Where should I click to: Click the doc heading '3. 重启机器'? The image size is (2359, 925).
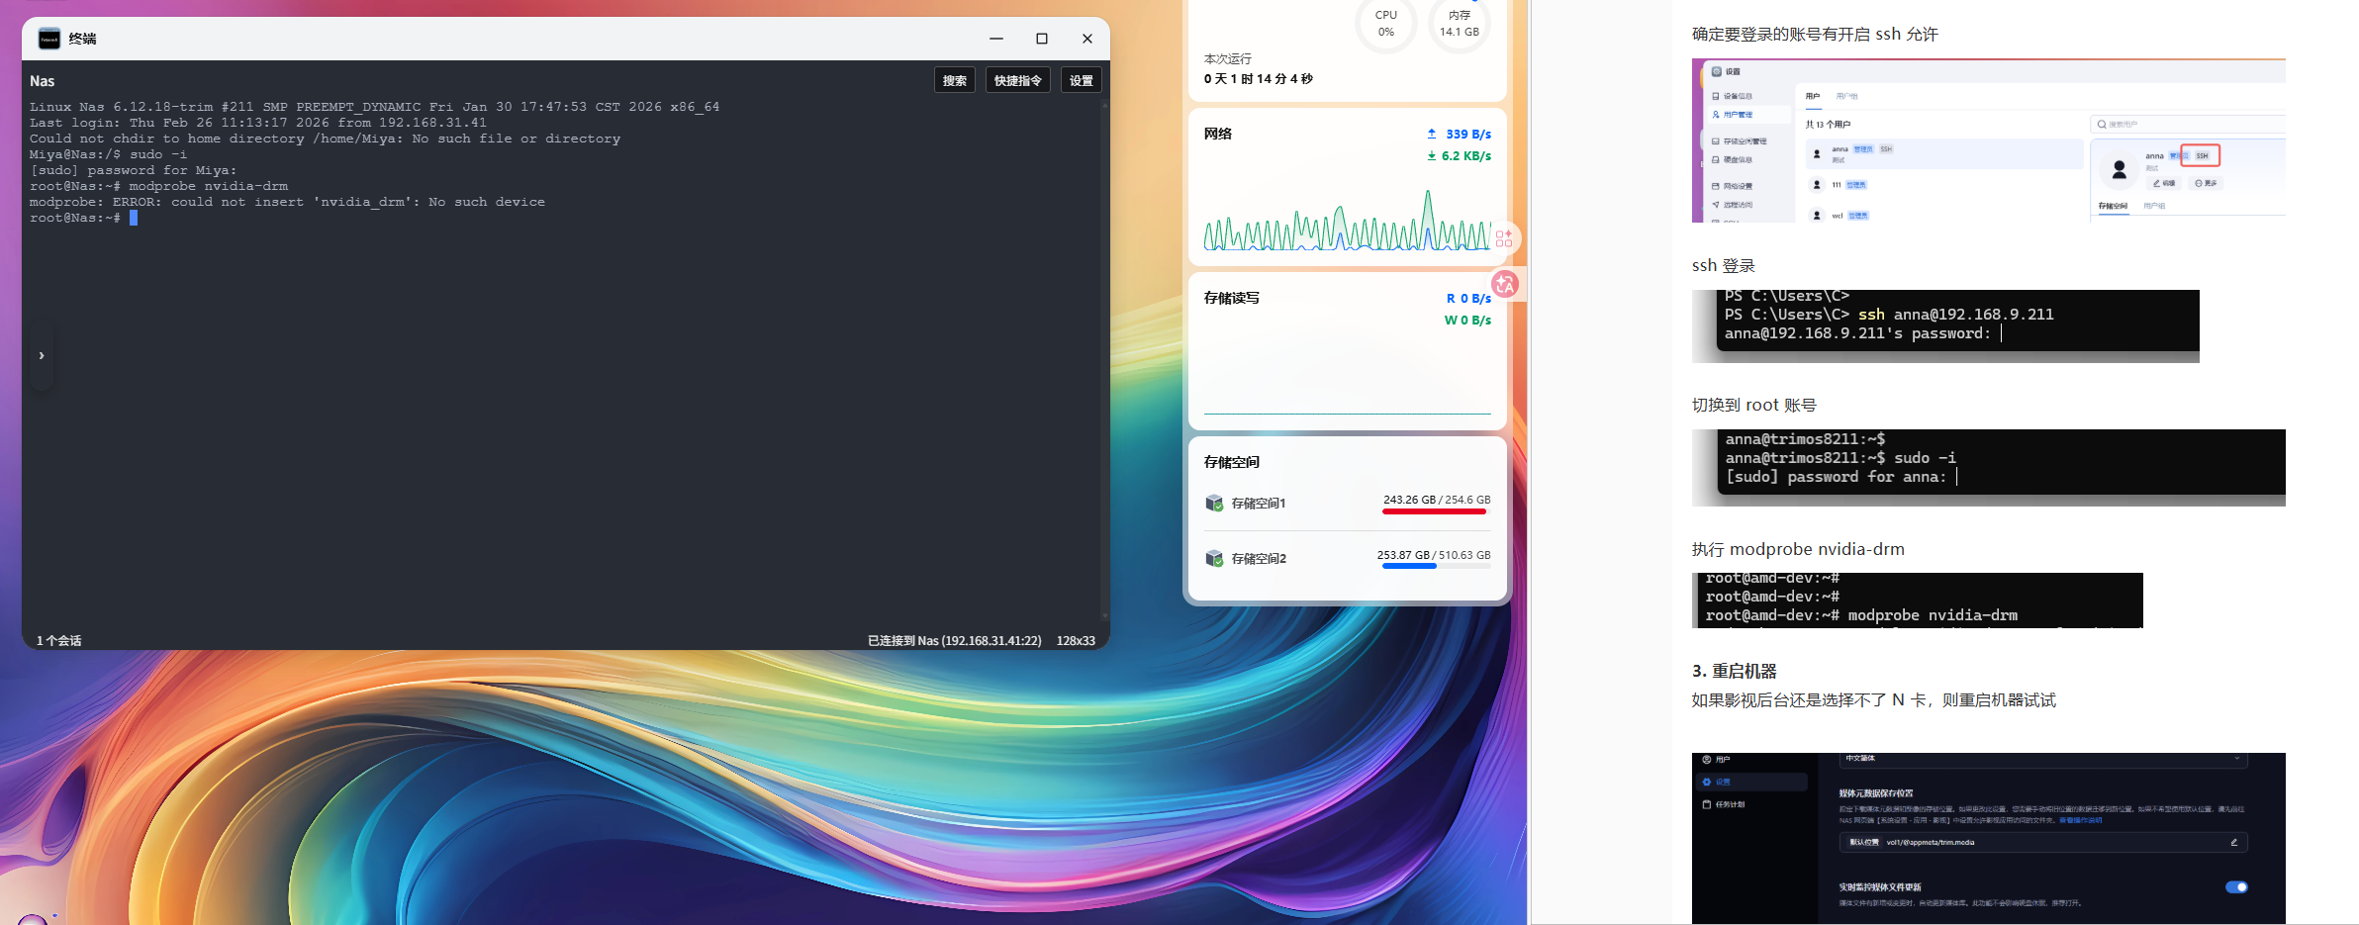1735,671
